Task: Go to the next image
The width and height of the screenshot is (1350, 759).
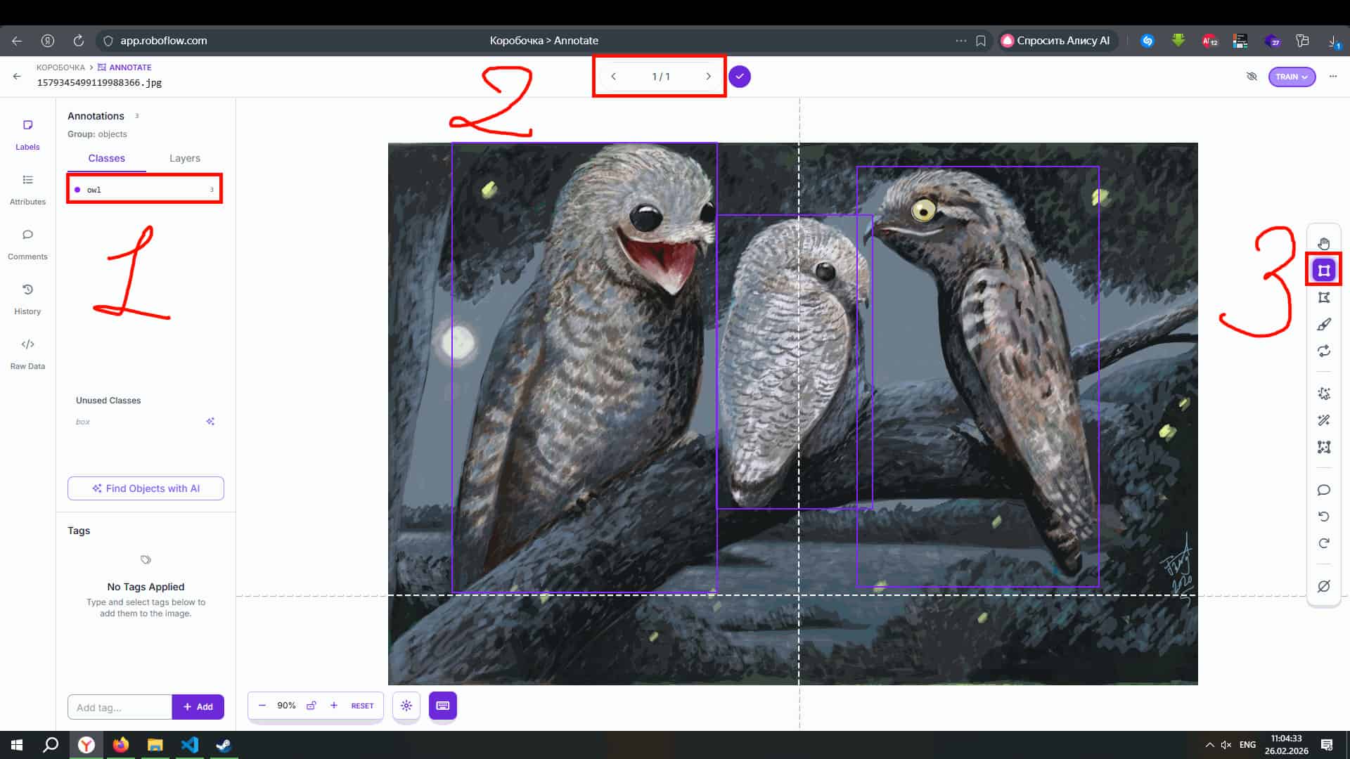Action: 708,77
